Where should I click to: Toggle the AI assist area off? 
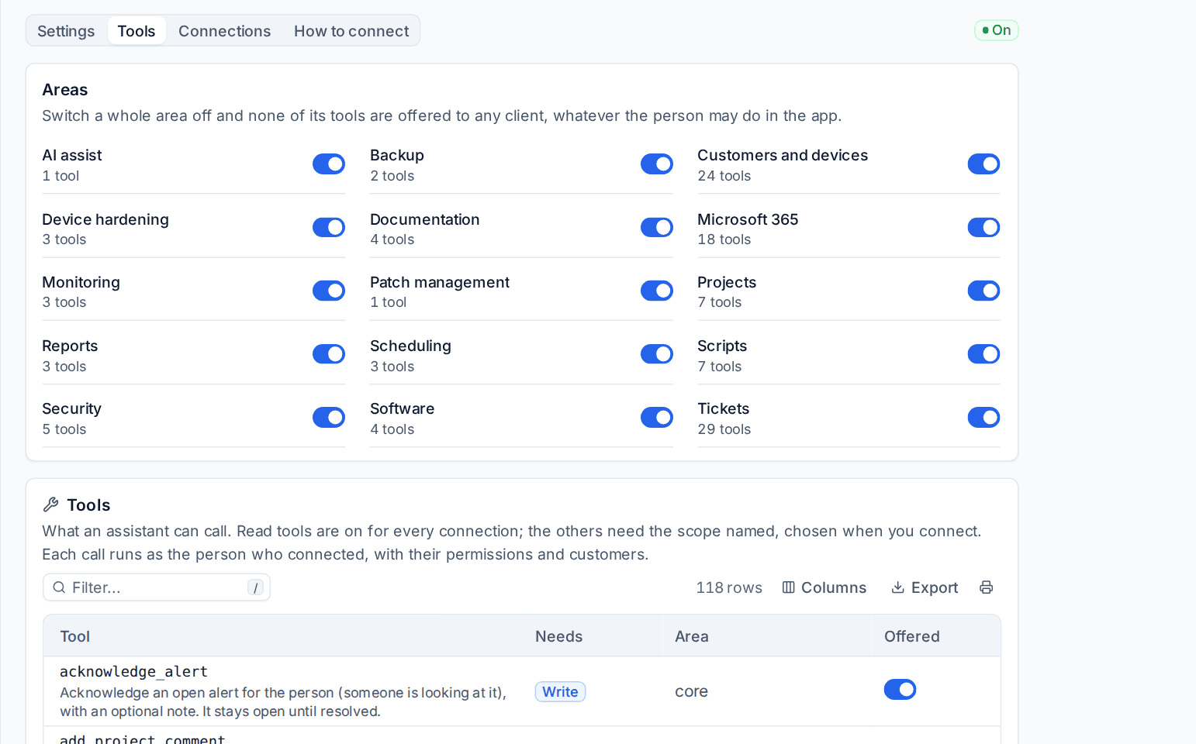point(329,164)
